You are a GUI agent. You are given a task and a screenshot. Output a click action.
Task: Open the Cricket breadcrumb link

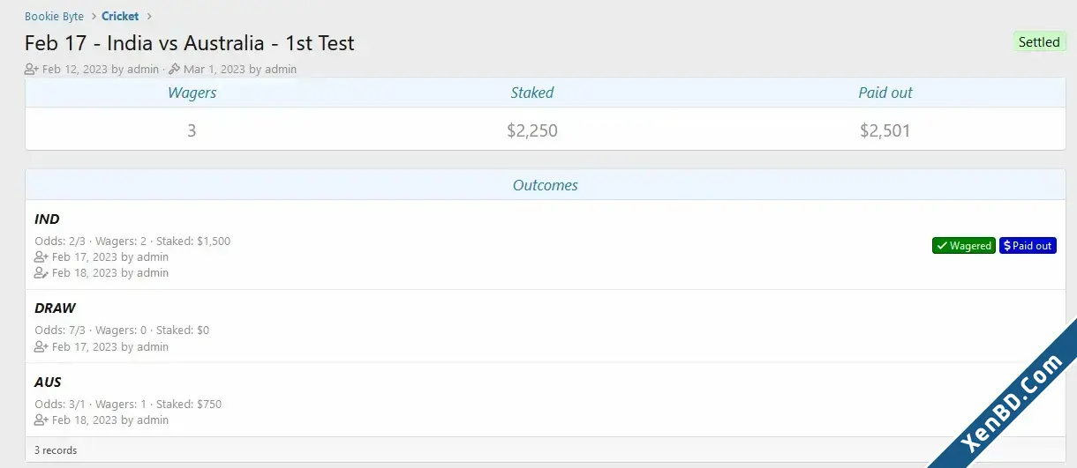pos(120,16)
